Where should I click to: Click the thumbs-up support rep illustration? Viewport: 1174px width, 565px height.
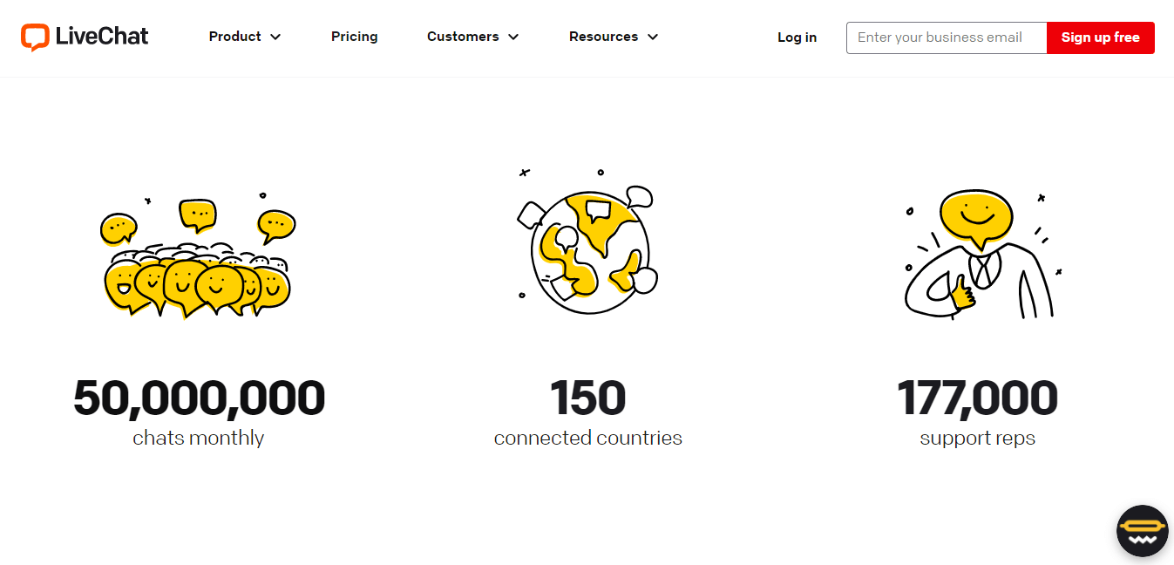(x=976, y=253)
